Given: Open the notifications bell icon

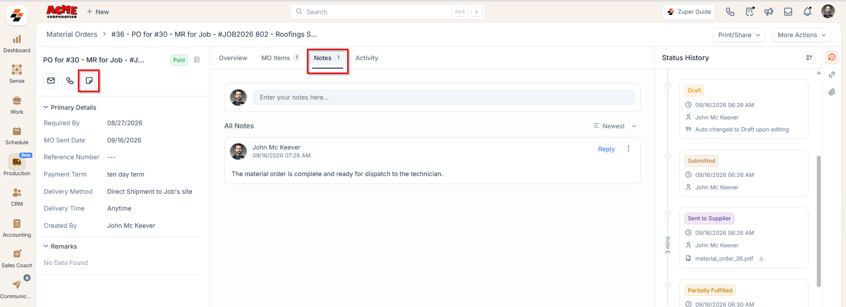Looking at the screenshot, I should 808,12.
